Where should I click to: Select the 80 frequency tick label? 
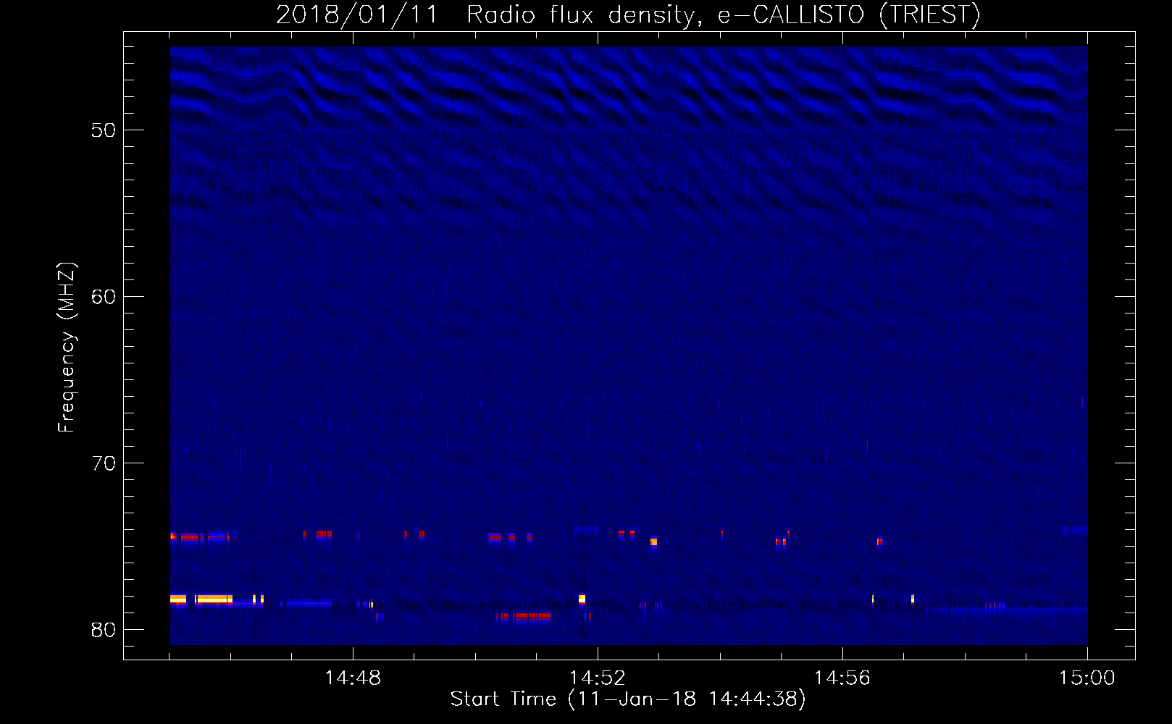[x=104, y=630]
